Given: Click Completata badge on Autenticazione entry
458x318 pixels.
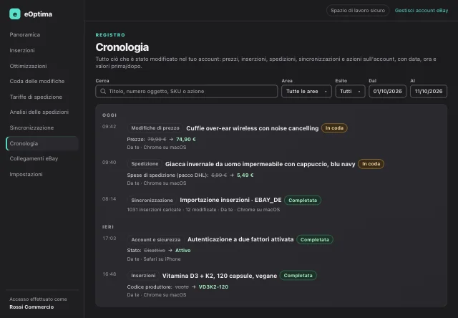Looking at the screenshot, I should 315,239.
